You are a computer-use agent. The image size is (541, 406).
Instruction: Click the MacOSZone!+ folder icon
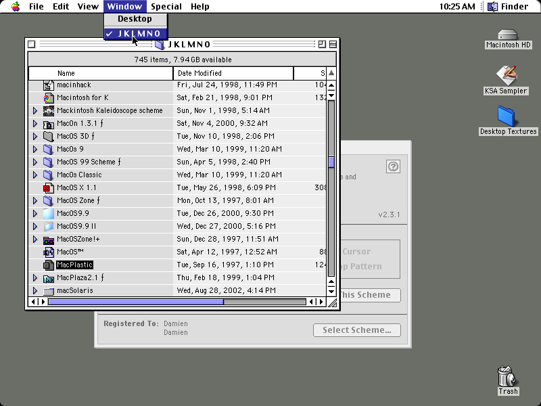click(49, 240)
